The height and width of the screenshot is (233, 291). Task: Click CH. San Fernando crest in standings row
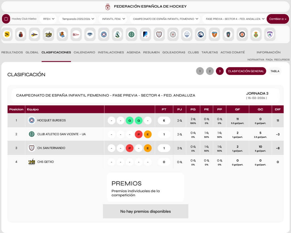coord(32,148)
